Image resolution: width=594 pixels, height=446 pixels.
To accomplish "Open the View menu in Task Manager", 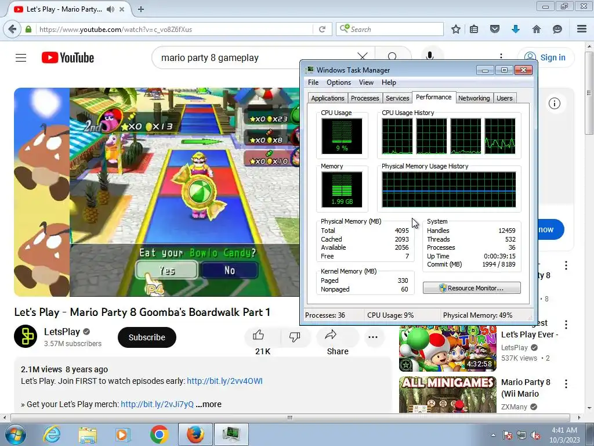I will [x=366, y=82].
